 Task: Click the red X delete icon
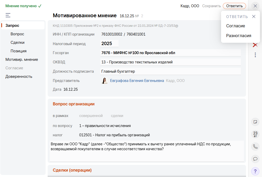[x=255, y=45]
